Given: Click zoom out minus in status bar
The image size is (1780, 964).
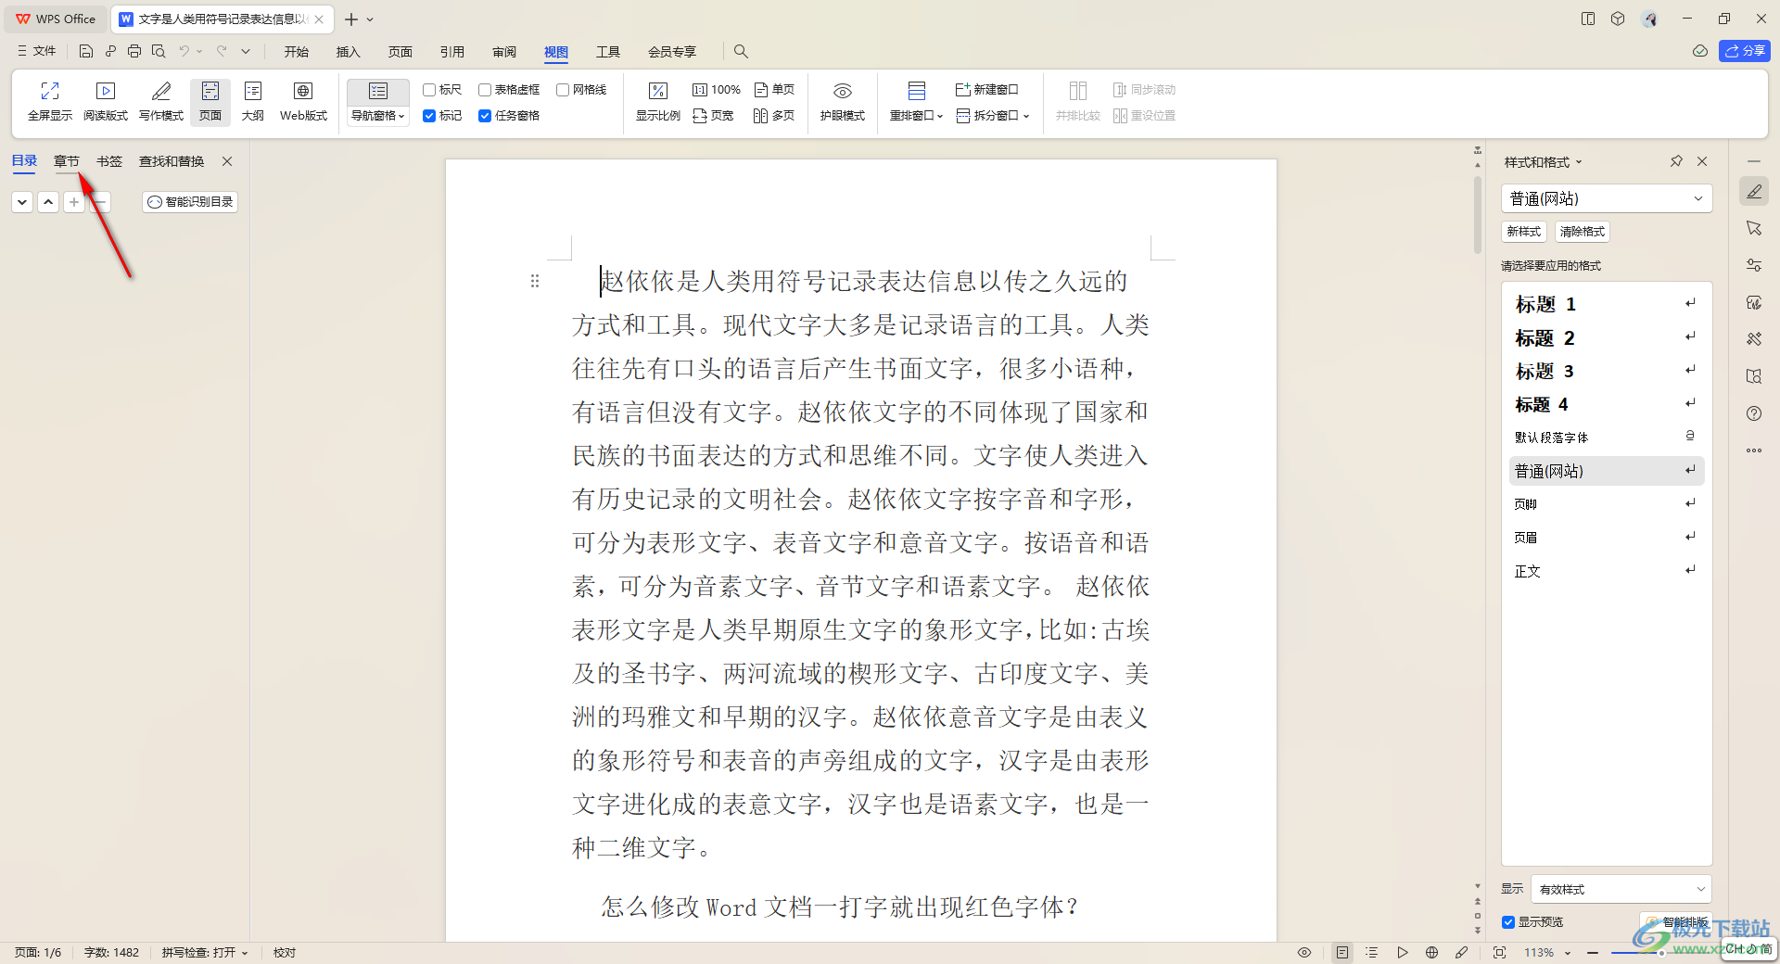Looking at the screenshot, I should point(1592,953).
